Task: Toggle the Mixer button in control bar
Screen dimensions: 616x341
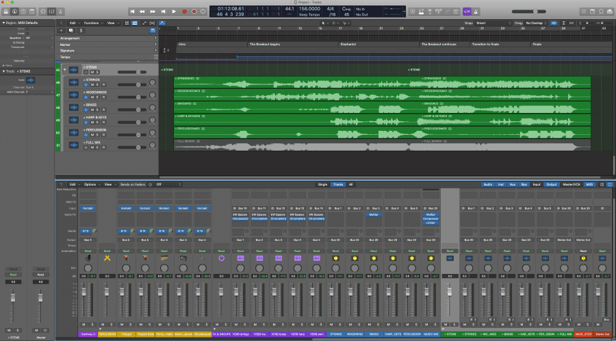Action: pos(52,12)
